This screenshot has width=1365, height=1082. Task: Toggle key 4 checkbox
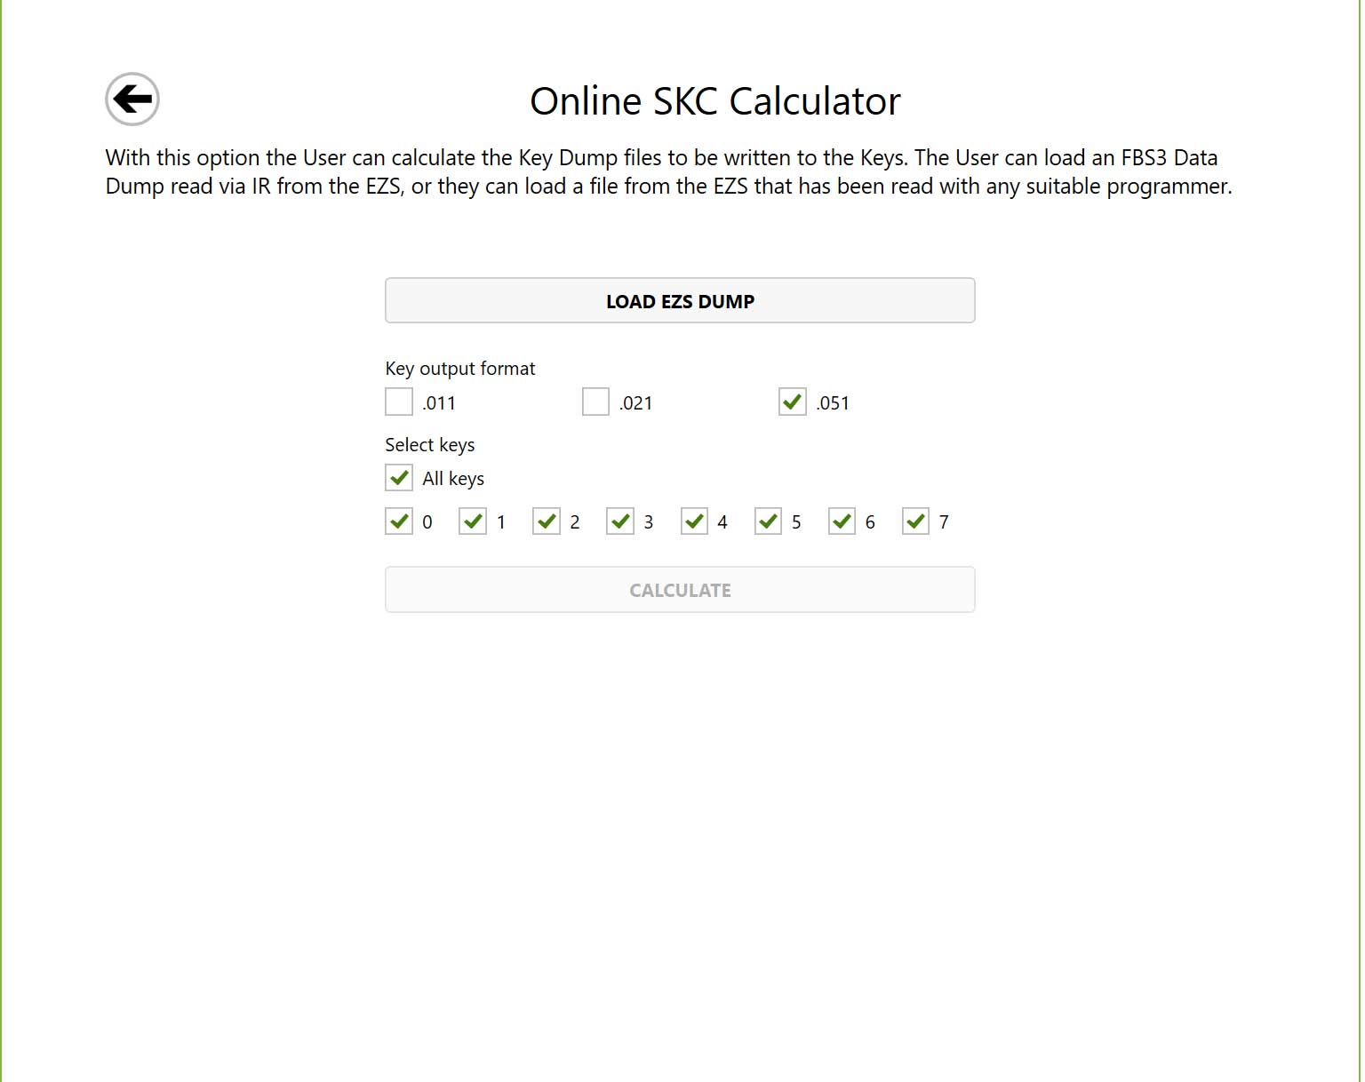[x=694, y=521]
